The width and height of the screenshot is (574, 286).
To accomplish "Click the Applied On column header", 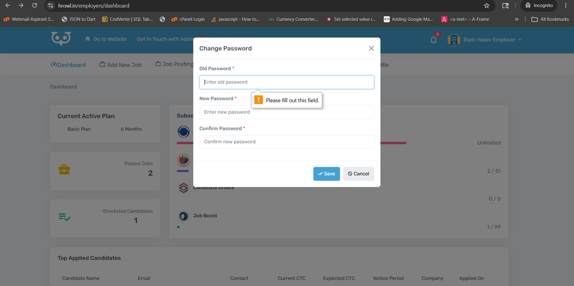I will pos(471,278).
